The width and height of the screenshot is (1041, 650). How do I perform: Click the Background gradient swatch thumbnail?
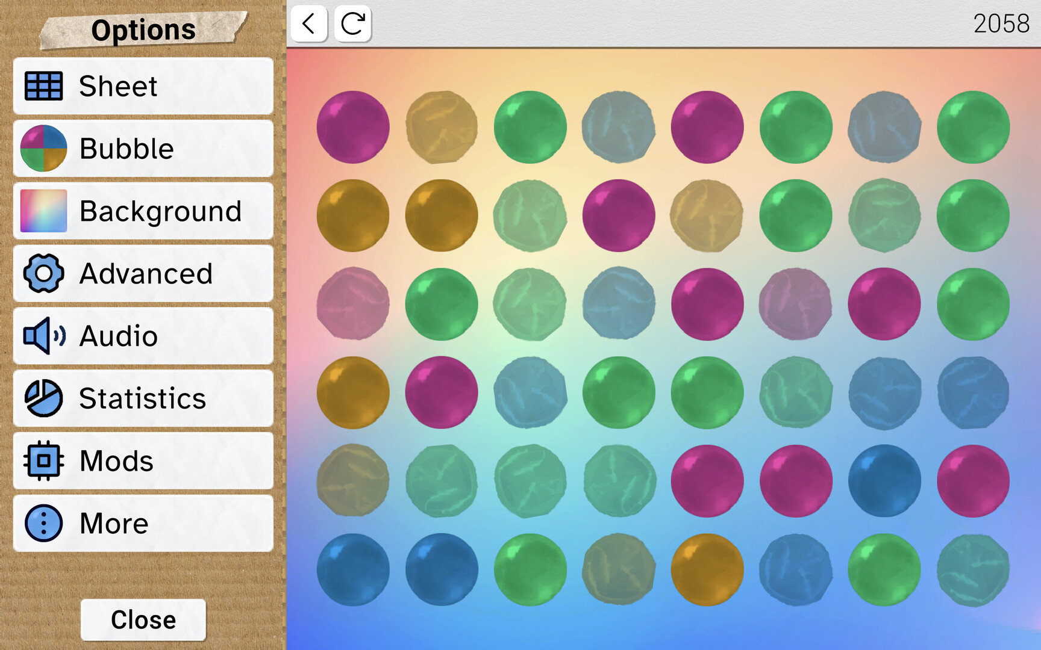(x=43, y=211)
